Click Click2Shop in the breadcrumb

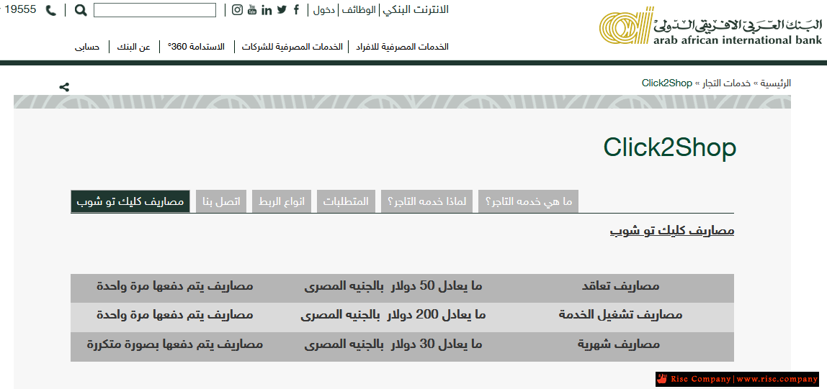666,83
